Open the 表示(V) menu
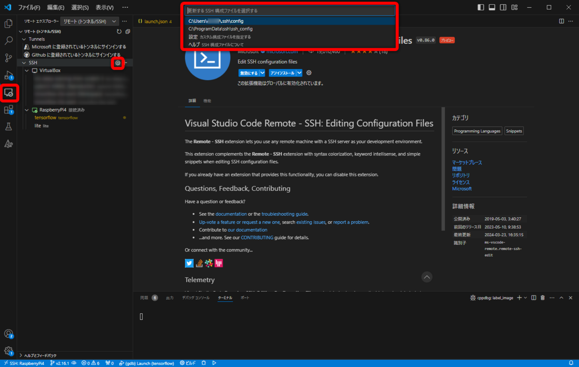Screen dimensions: 579x367 click(x=105, y=7)
